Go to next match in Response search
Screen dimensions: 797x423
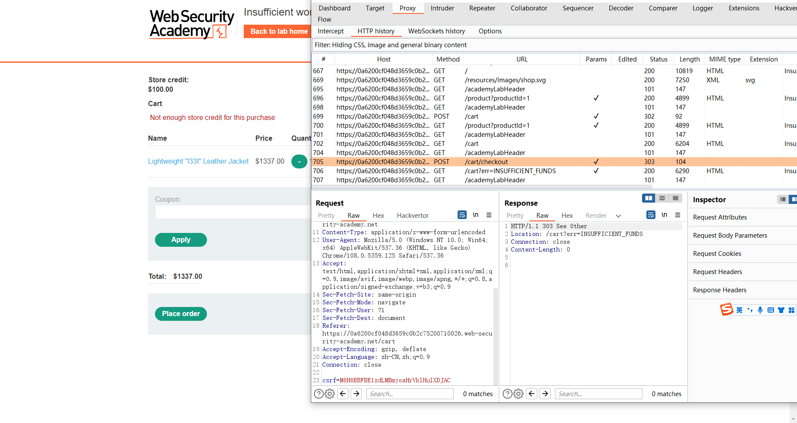point(545,394)
